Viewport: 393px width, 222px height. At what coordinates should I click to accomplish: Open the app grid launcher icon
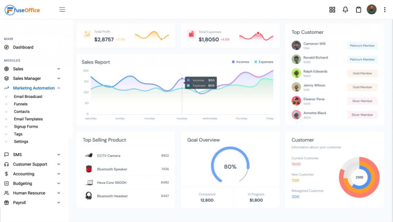(332, 9)
